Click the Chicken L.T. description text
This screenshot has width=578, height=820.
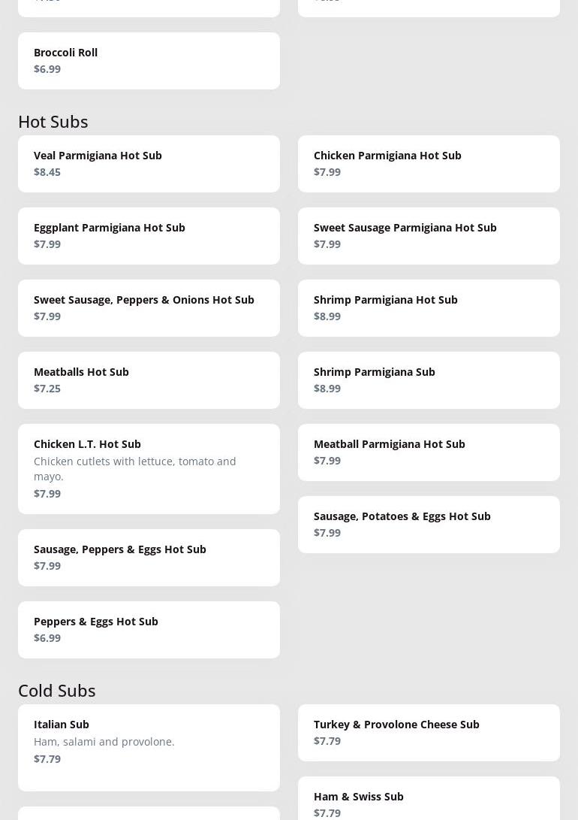(135, 468)
